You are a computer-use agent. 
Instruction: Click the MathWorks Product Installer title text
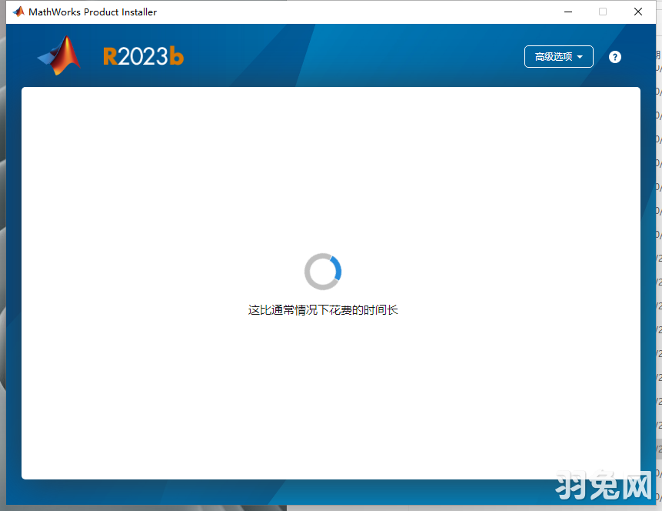(92, 12)
